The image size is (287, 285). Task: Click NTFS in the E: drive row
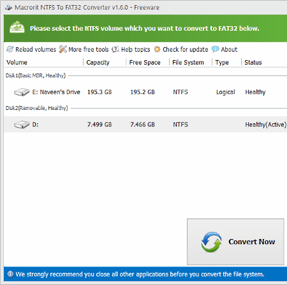[x=180, y=92]
